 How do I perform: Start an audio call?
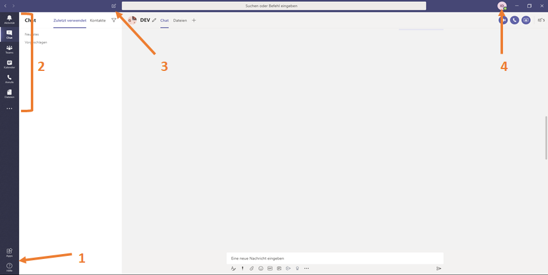[x=515, y=20]
